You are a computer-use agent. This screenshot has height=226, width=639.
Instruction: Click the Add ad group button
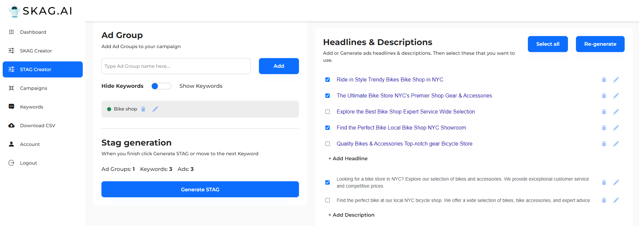click(x=279, y=66)
